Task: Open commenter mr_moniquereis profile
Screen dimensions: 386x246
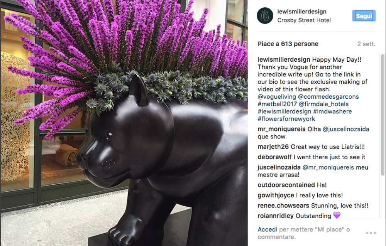Action: (281, 129)
